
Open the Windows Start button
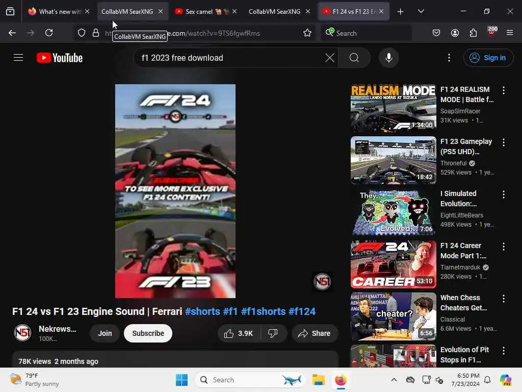[182, 380]
